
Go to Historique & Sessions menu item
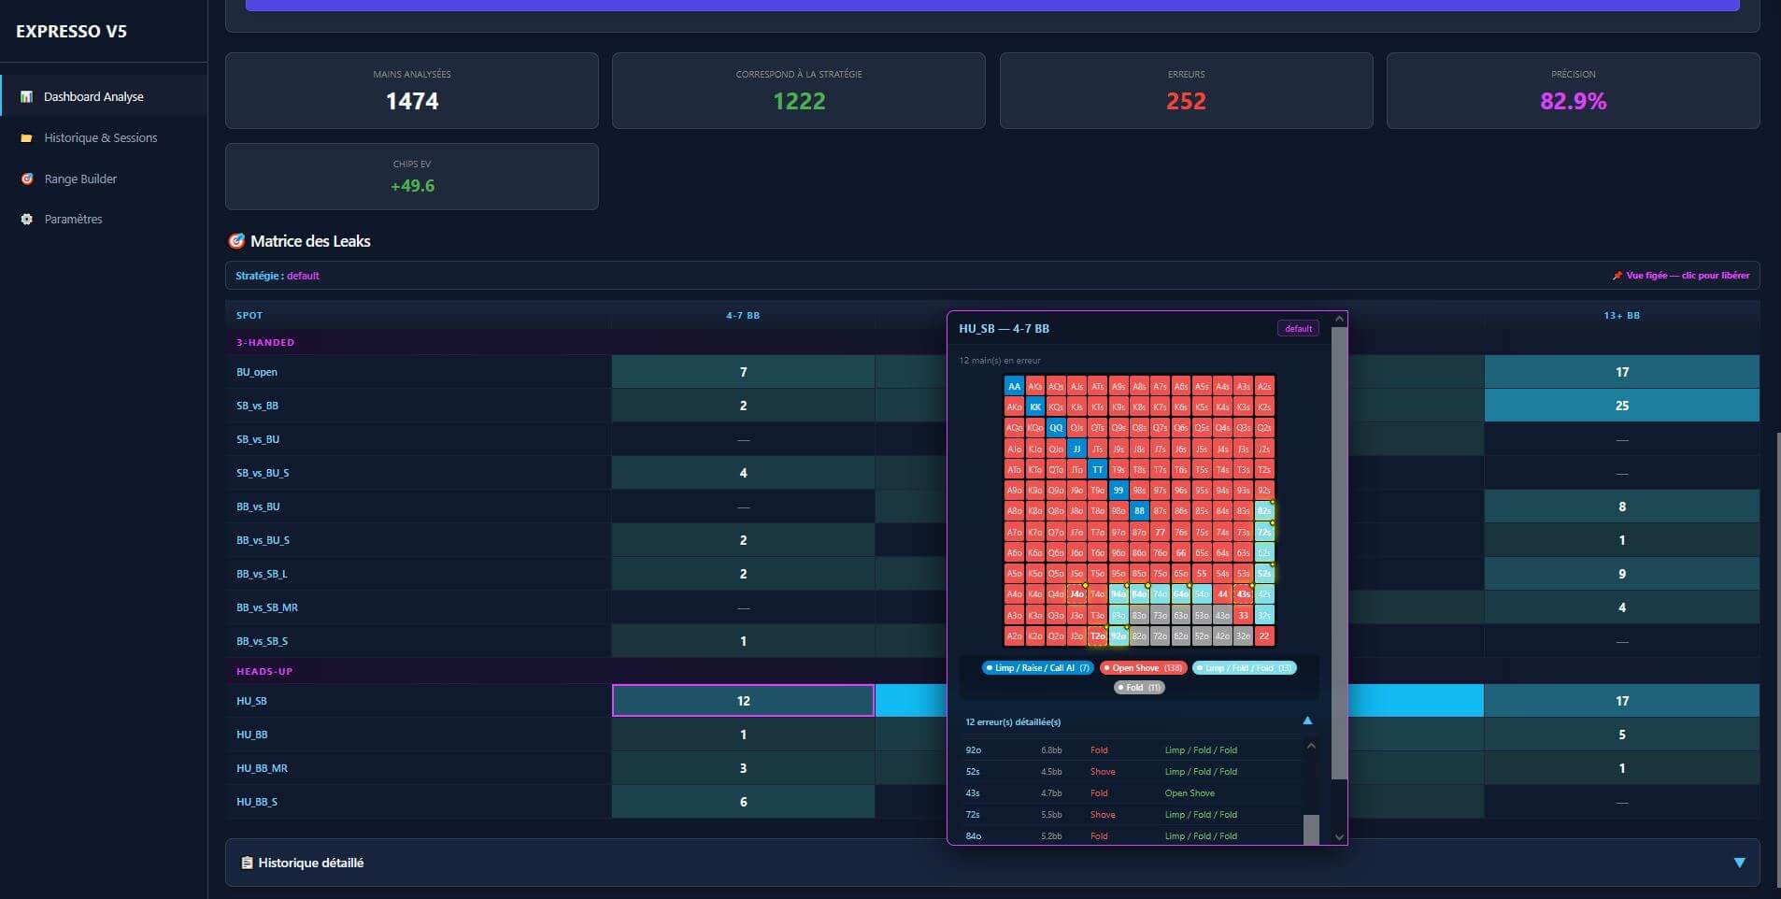click(103, 137)
